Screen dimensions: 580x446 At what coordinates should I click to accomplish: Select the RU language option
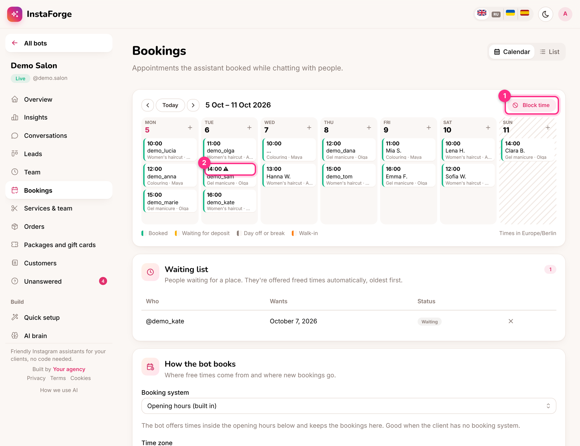coord(496,14)
